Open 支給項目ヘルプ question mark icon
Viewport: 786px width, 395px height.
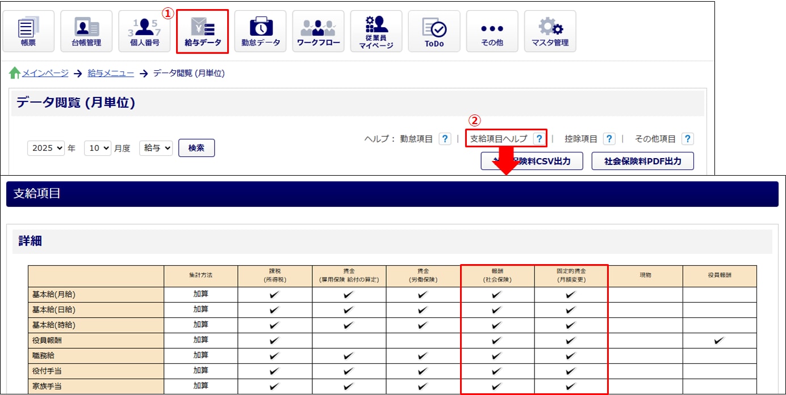click(x=539, y=139)
